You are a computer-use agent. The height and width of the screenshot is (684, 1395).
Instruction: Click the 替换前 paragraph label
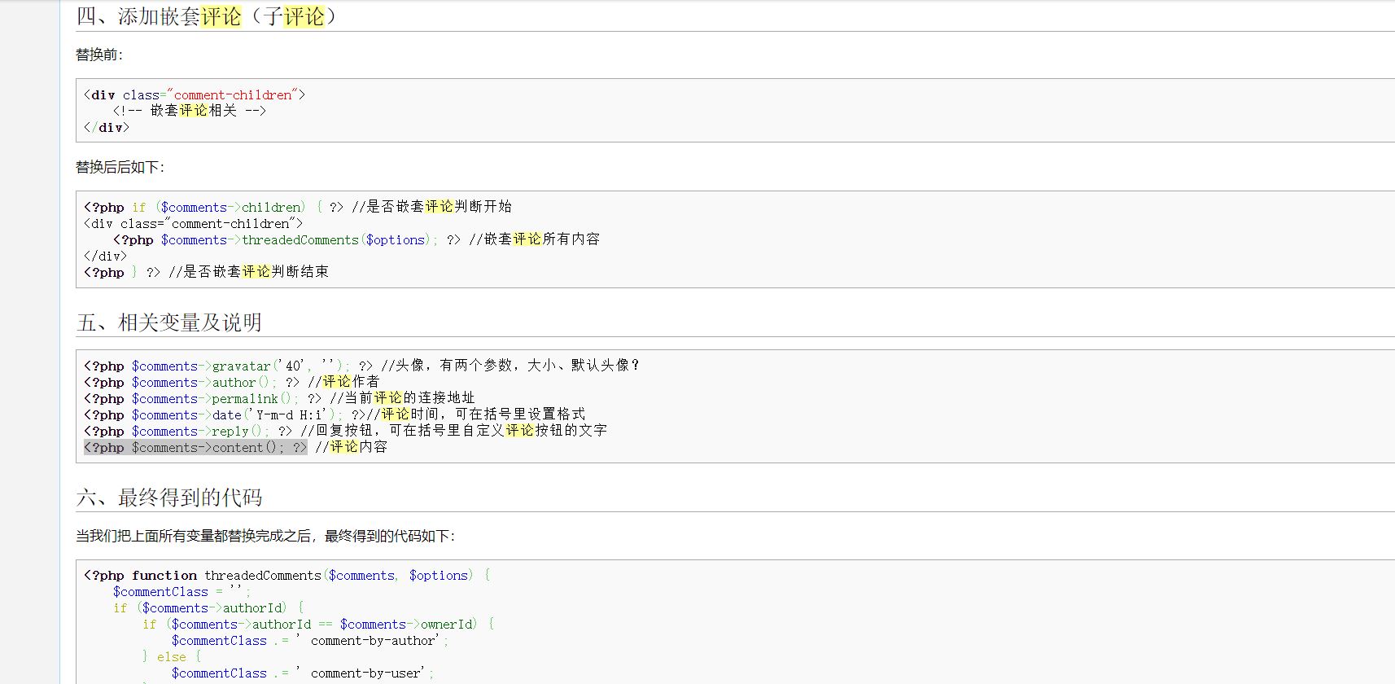click(x=99, y=55)
